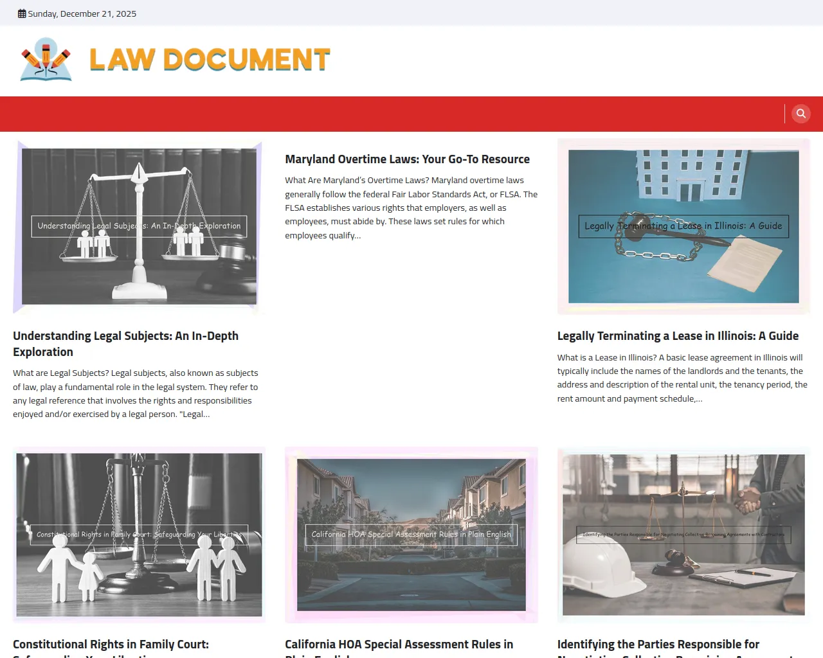Open the search magnifier icon in red bar
The image size is (823, 658).
[800, 114]
